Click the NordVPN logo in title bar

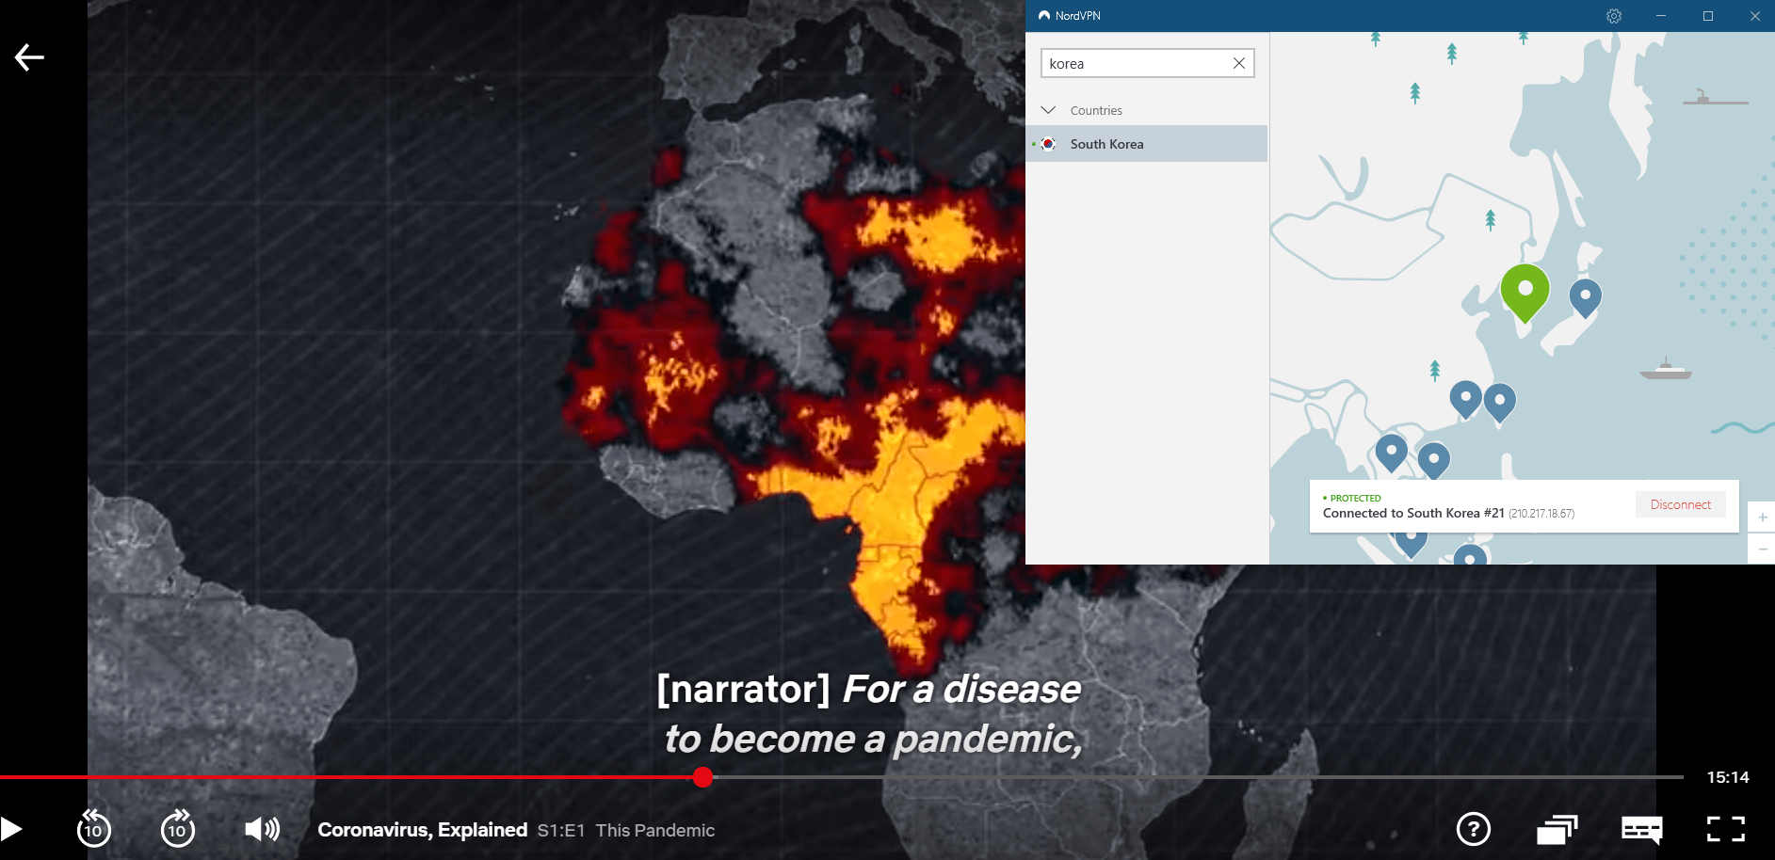point(1044,16)
